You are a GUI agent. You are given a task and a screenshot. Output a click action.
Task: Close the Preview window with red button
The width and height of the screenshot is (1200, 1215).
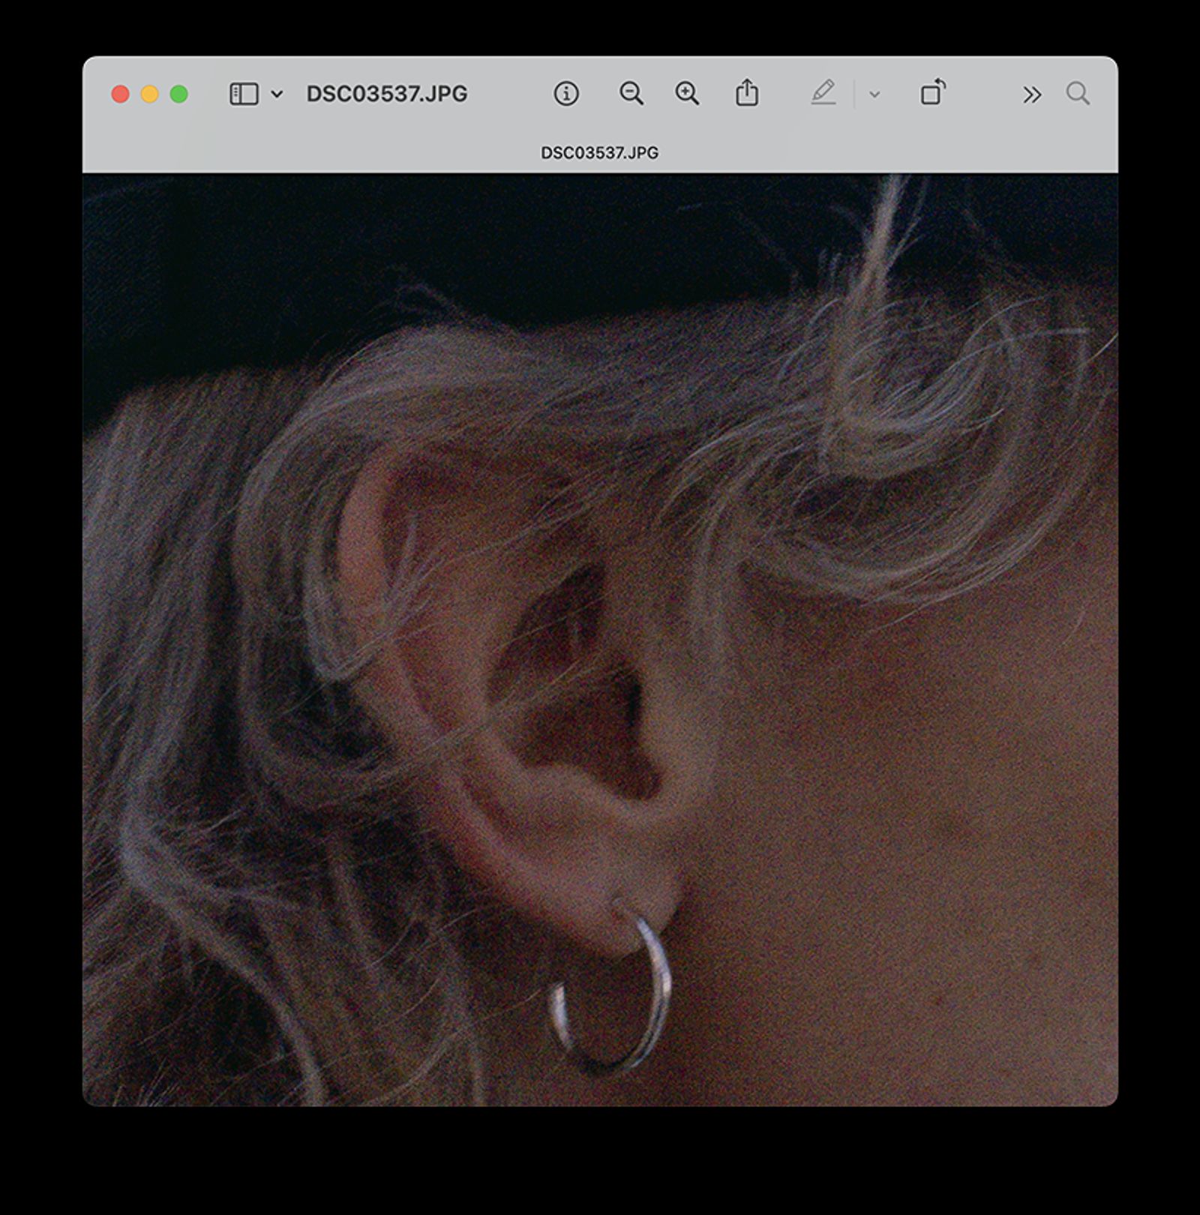(x=120, y=94)
